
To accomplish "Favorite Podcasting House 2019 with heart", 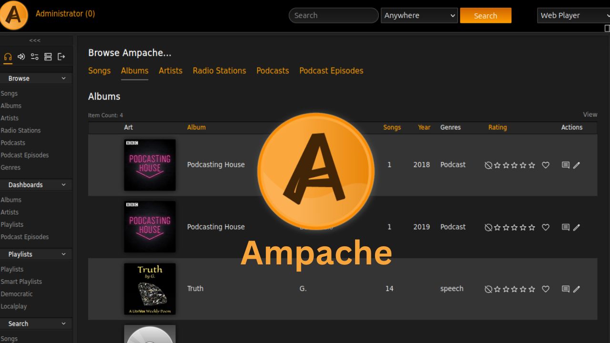I will click(546, 227).
